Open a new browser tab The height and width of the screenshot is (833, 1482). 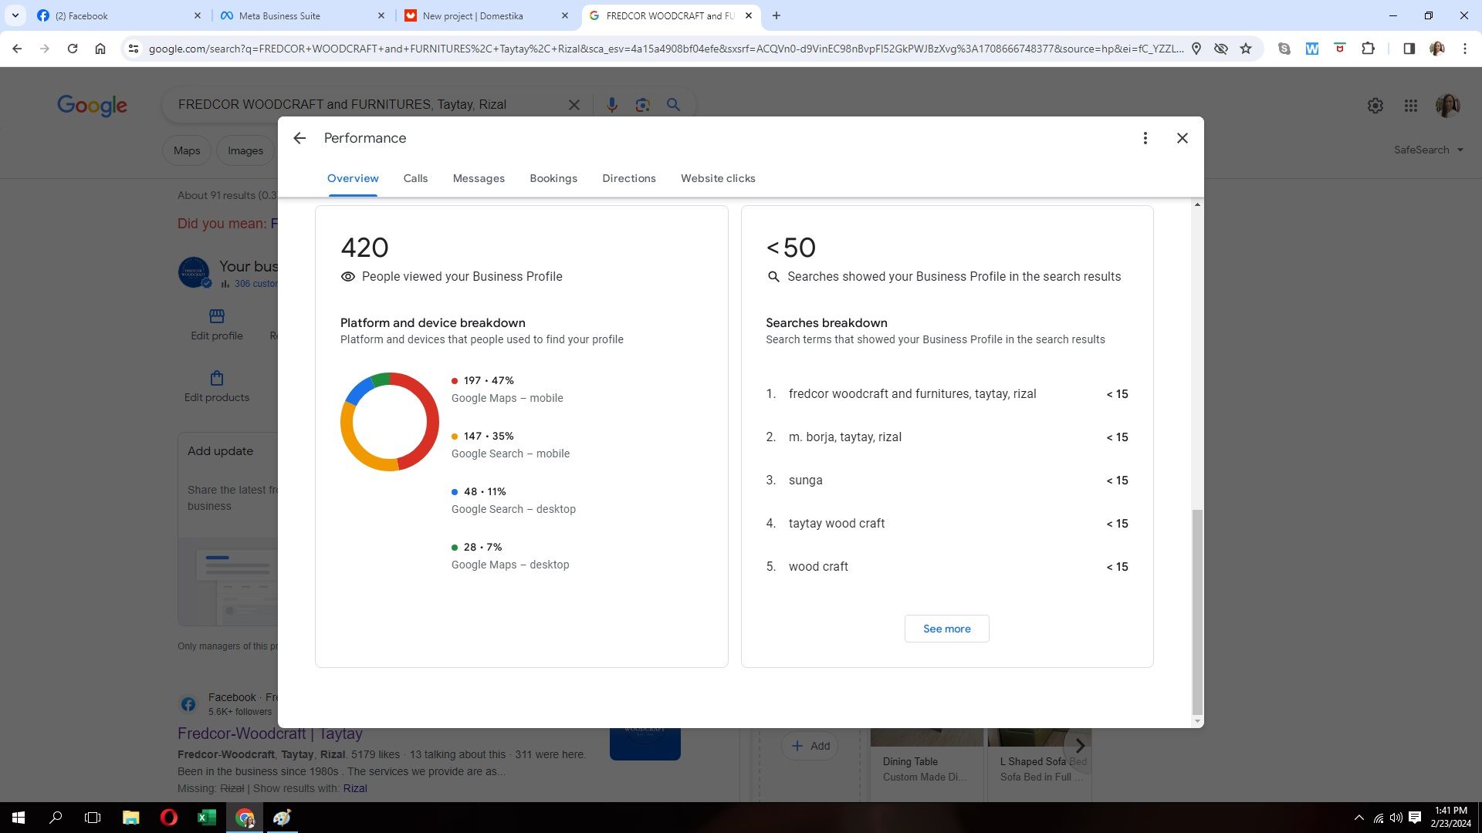pyautogui.click(x=777, y=15)
